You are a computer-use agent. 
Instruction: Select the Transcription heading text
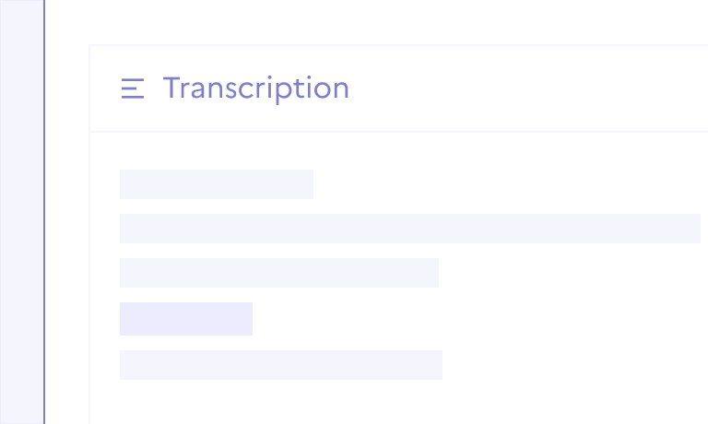tap(256, 88)
